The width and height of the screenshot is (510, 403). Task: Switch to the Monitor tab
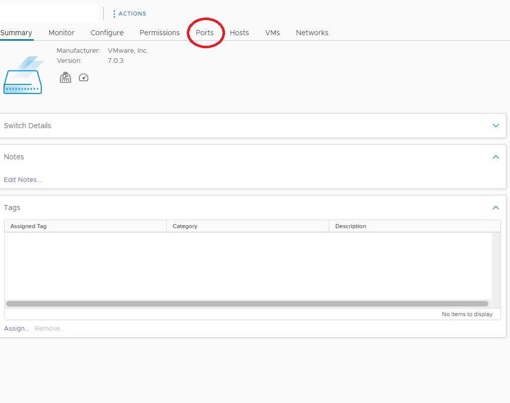pyautogui.click(x=61, y=33)
